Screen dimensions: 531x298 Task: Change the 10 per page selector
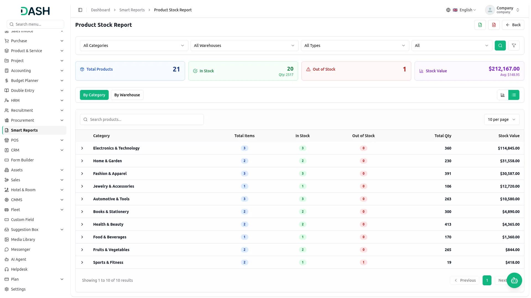pos(502,119)
